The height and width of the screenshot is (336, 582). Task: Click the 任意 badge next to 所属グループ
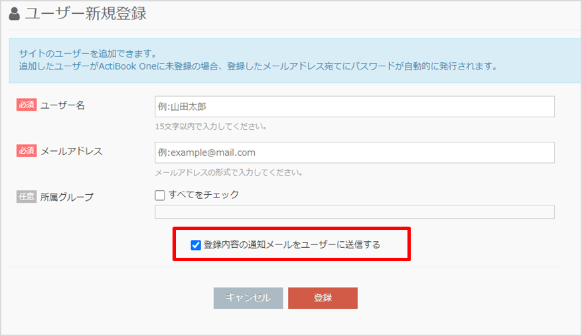click(x=27, y=197)
